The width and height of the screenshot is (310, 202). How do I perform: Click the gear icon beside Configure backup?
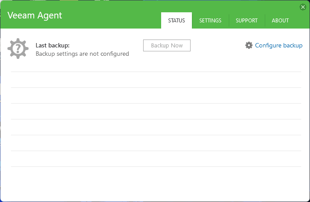pos(249,45)
